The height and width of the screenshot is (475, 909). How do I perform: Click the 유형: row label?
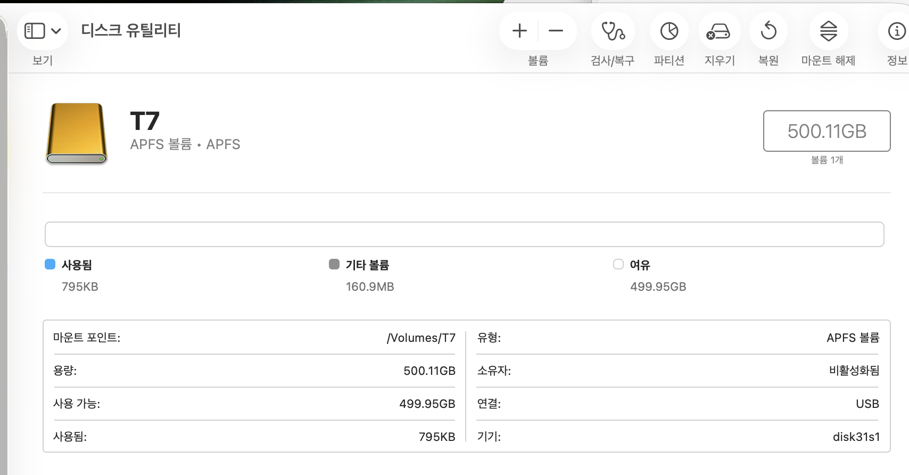point(489,338)
